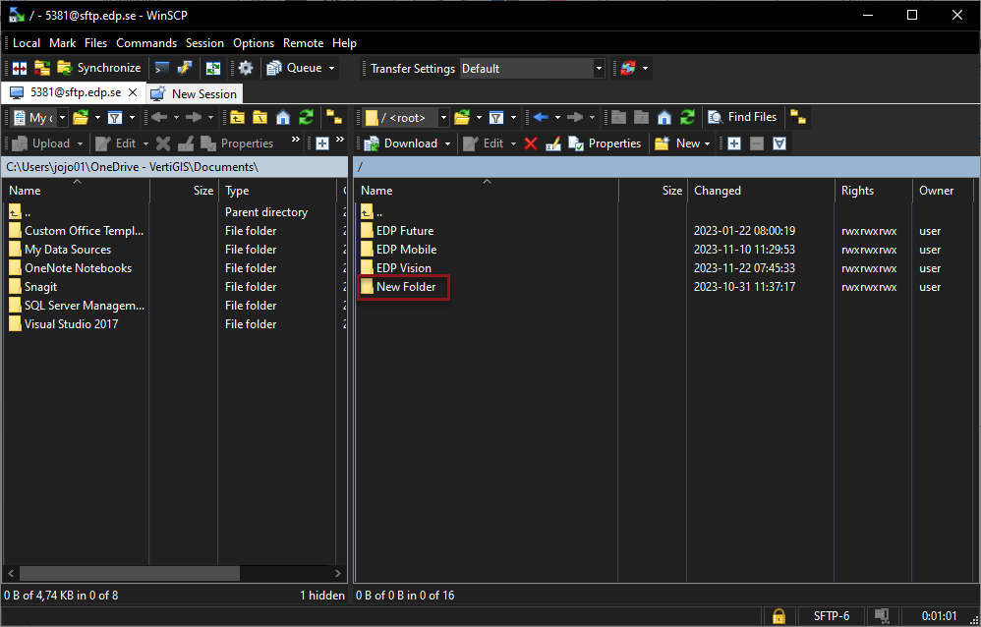Open the Commands menu
The width and height of the screenshot is (981, 627).
click(146, 43)
